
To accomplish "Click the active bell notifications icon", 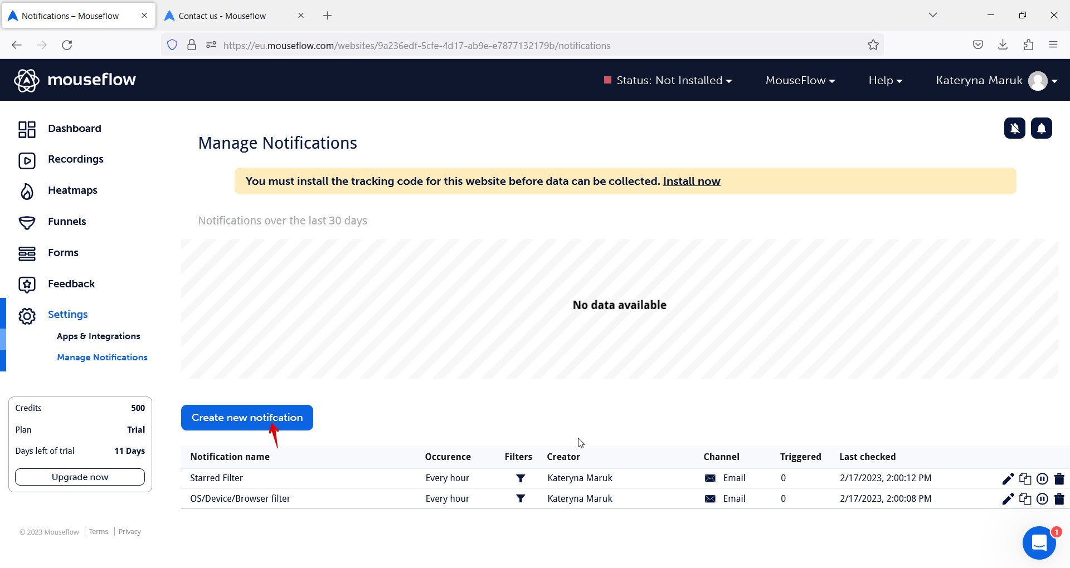I will point(1042,128).
